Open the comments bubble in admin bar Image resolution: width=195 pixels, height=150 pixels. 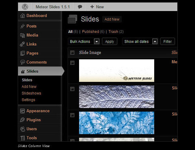click(80, 7)
